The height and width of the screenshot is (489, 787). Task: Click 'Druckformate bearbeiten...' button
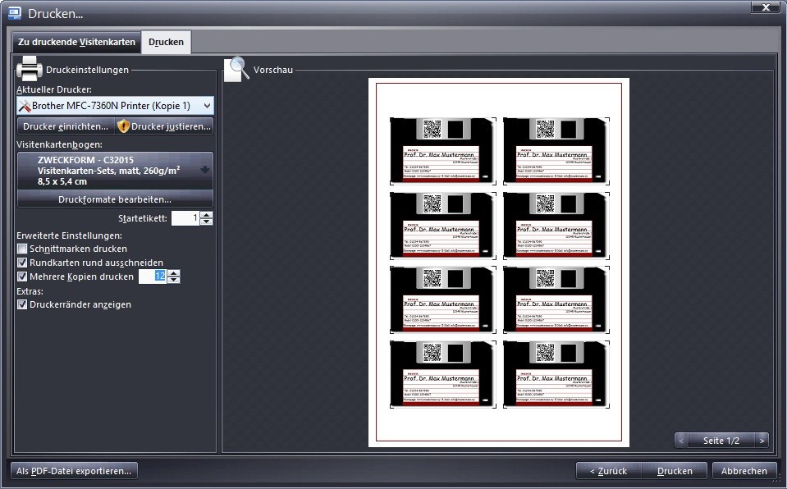coord(115,199)
